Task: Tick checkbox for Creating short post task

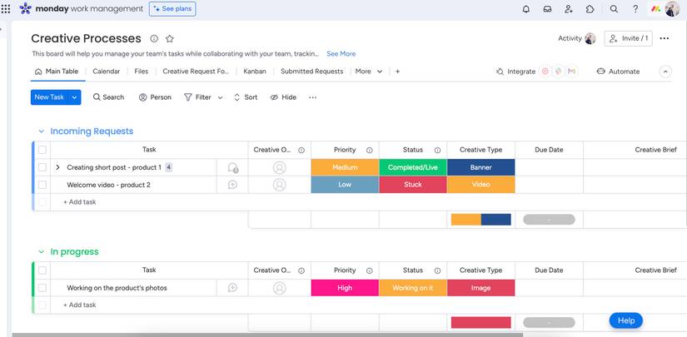Action: pos(42,167)
